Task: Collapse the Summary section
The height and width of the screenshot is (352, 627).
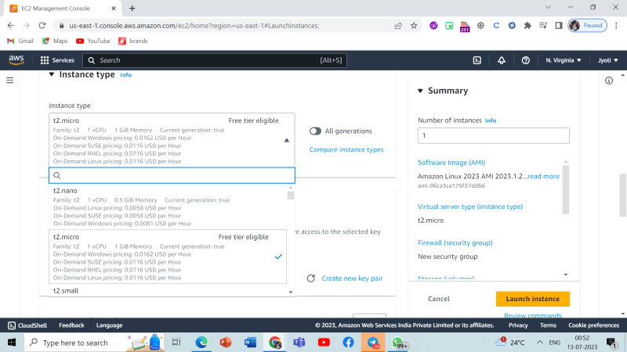Action: (x=420, y=91)
